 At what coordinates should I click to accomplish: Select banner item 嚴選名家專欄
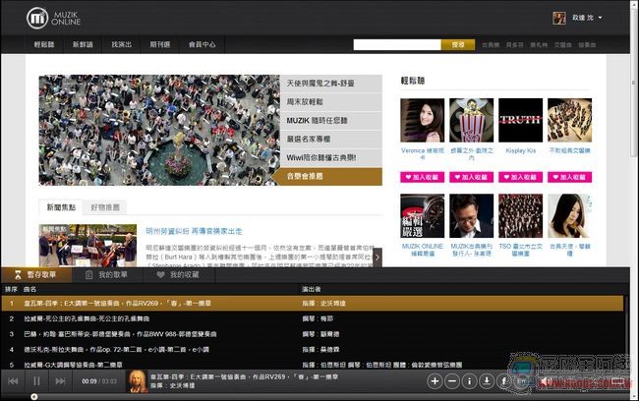(331, 139)
